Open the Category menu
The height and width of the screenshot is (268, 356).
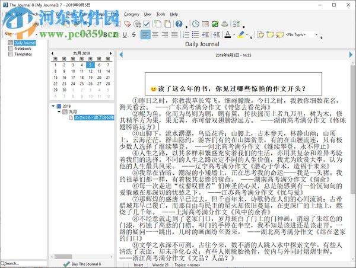coord(132,14)
